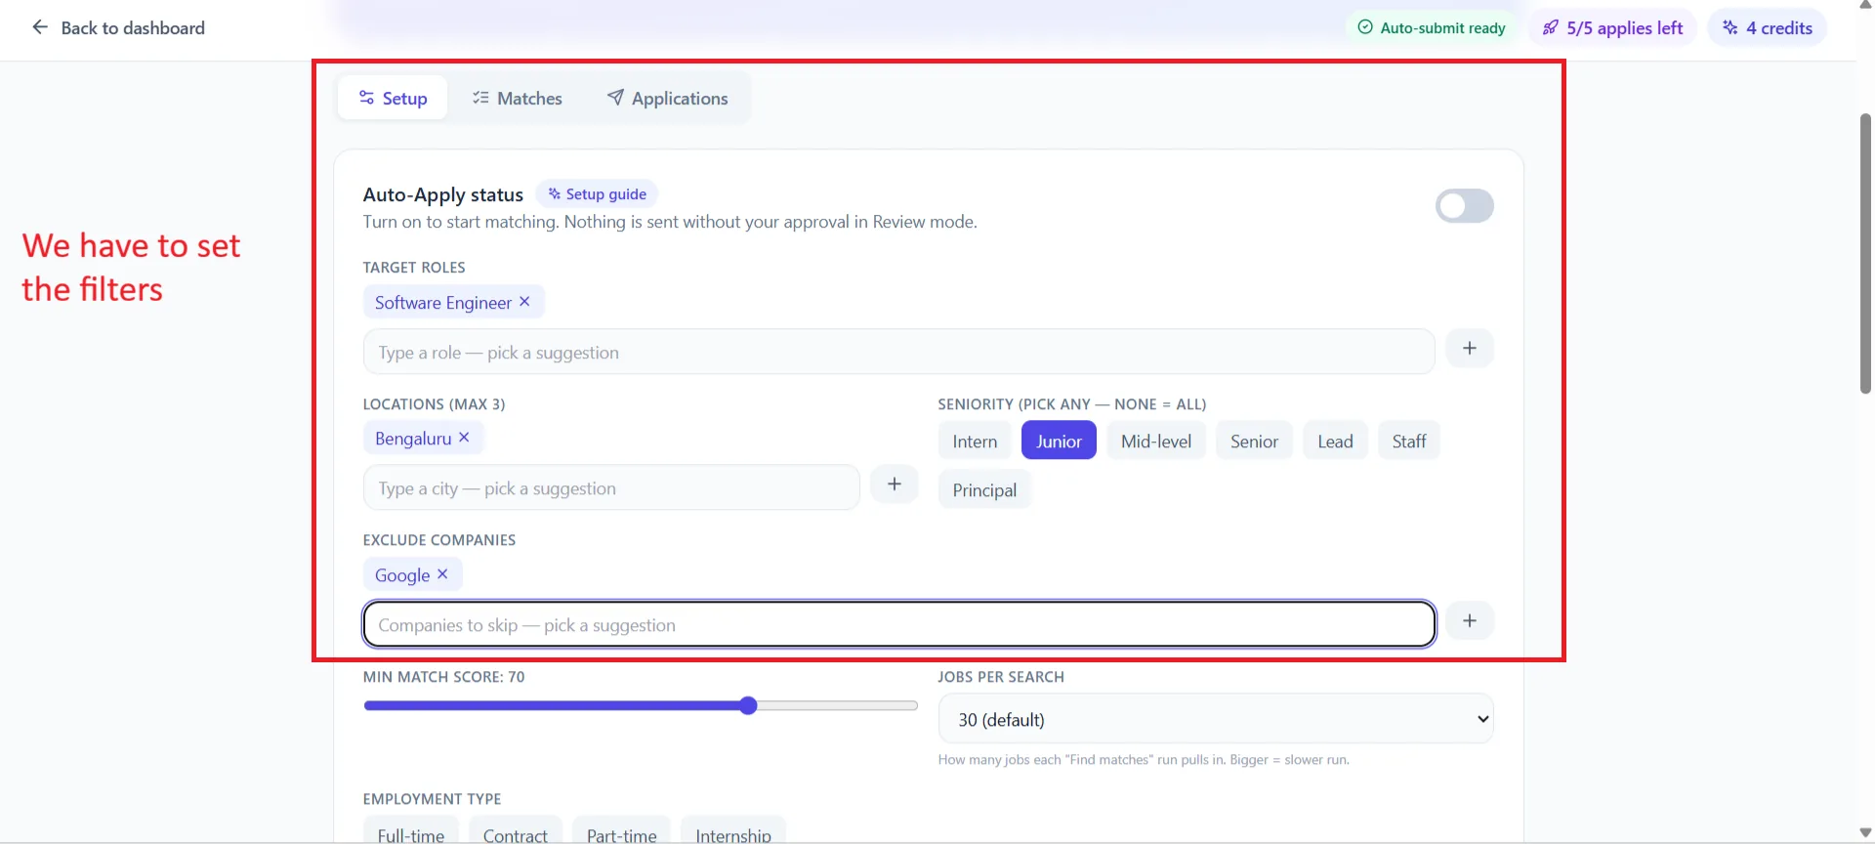Image resolution: width=1875 pixels, height=844 pixels.
Task: Focus the Companies to skip input
Action: [898, 624]
